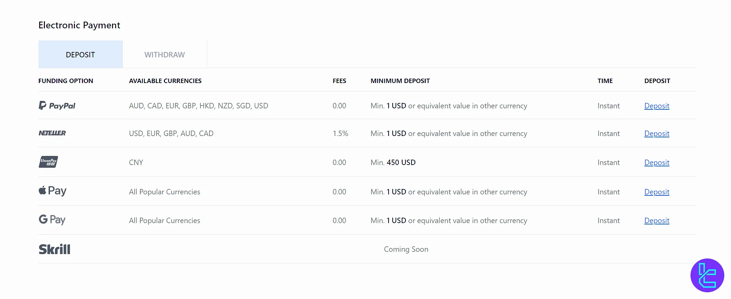Click the Skrill logo
Screen dimensions: 731x299
point(55,249)
